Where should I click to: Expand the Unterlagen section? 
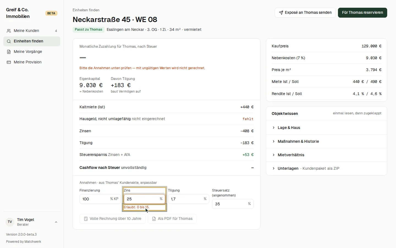click(326, 168)
